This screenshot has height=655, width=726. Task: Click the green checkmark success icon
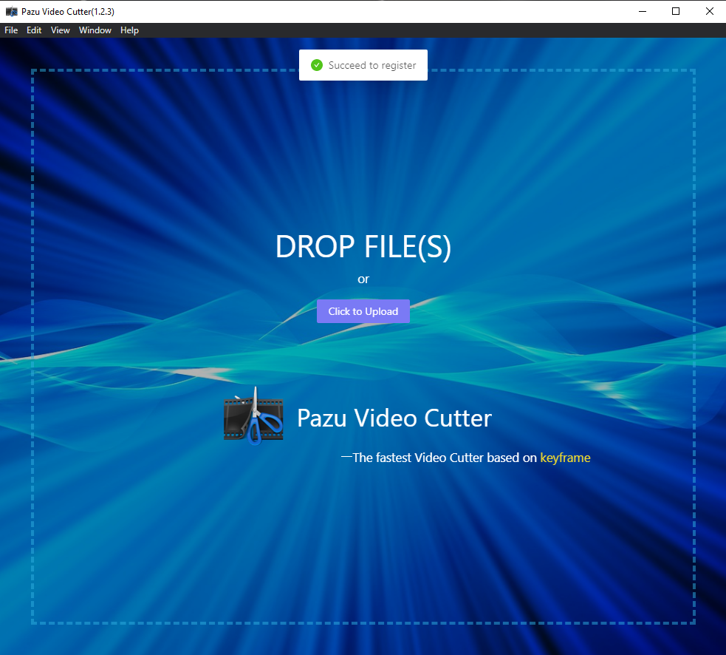click(x=317, y=65)
